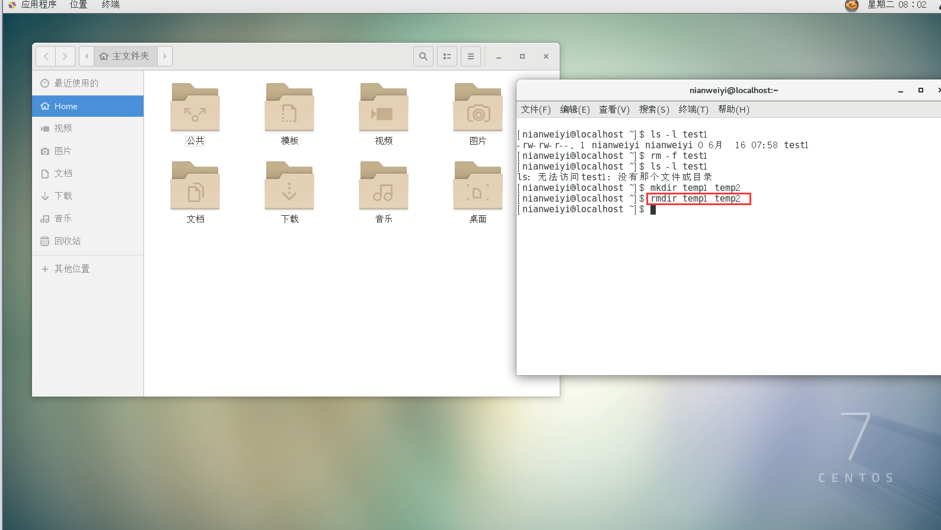941x530 pixels.
Task: Go back in file manager
Action: click(46, 56)
